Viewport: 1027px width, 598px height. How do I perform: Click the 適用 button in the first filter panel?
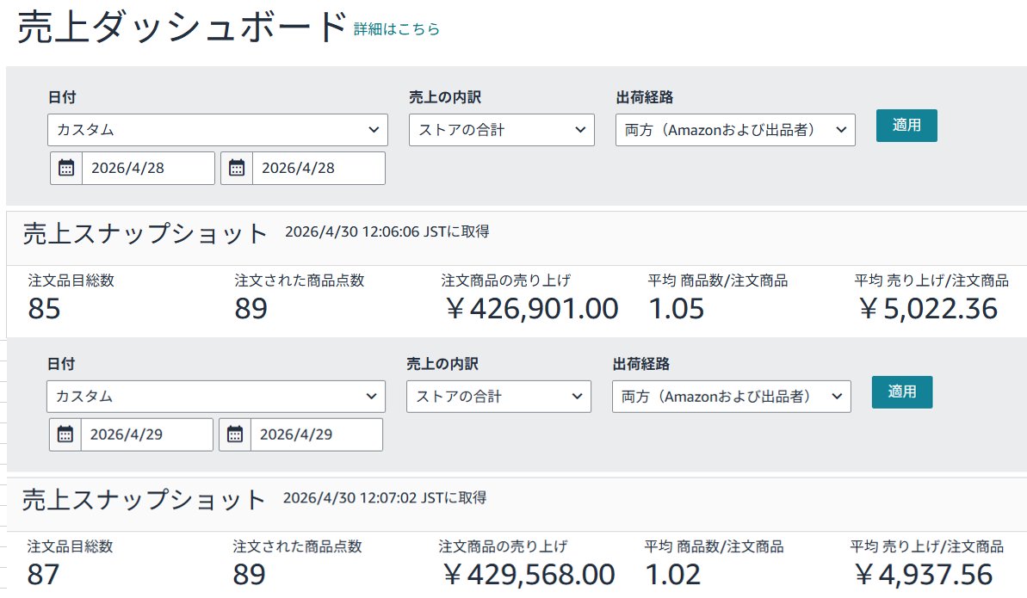[906, 125]
